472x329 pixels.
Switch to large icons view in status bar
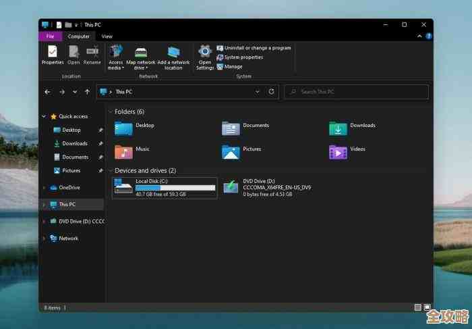[427, 307]
